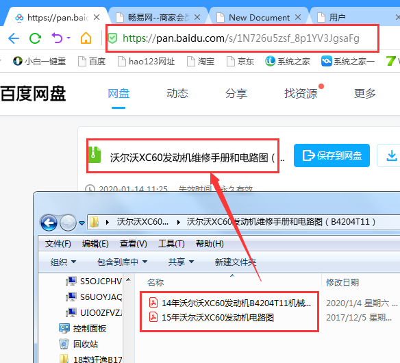Open the hao123网址 bookmark

coord(146,62)
